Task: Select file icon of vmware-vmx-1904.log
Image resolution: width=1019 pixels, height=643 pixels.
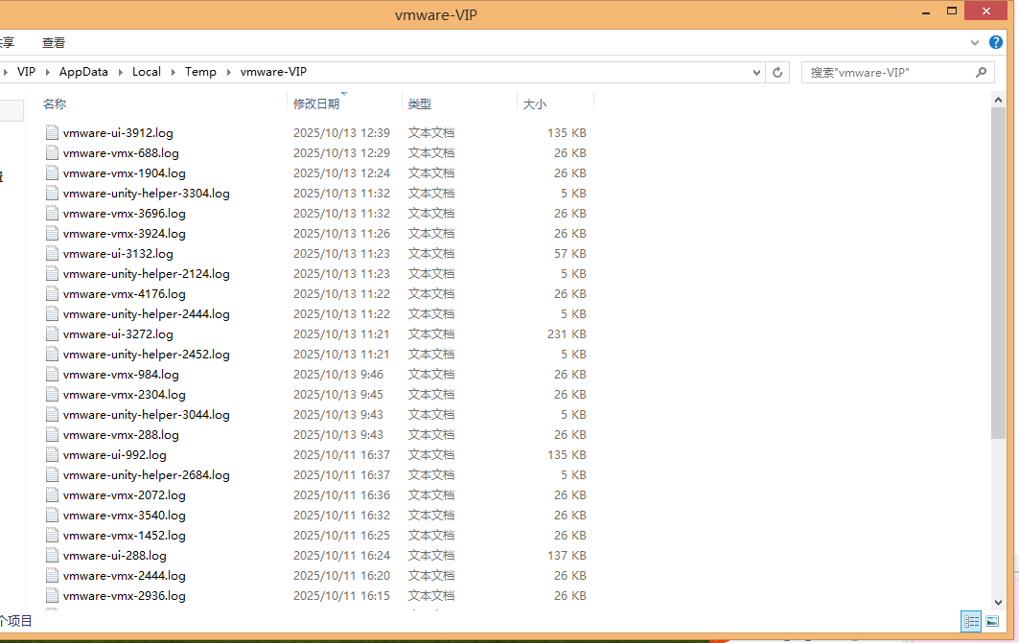Action: click(x=52, y=172)
